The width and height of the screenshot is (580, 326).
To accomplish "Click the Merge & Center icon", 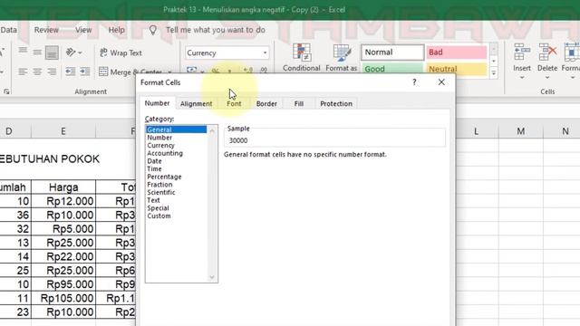I will pos(103,72).
